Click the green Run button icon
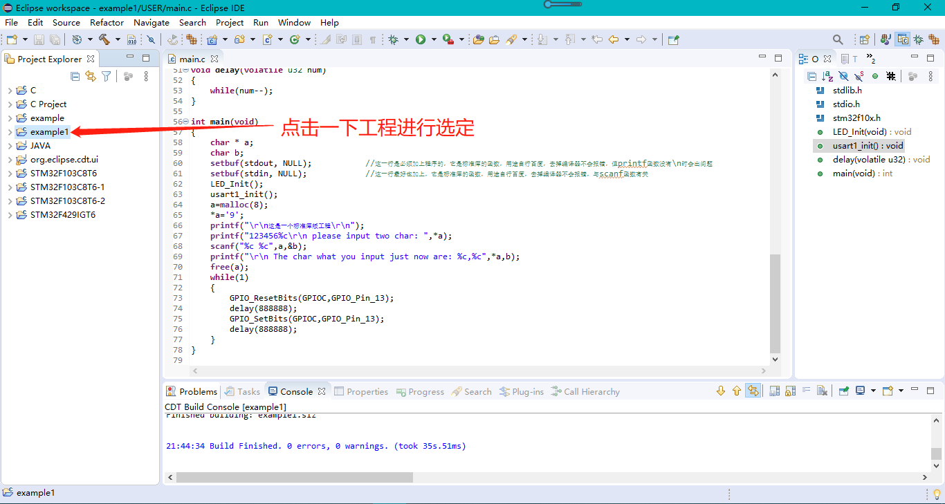945x504 pixels. coord(421,40)
